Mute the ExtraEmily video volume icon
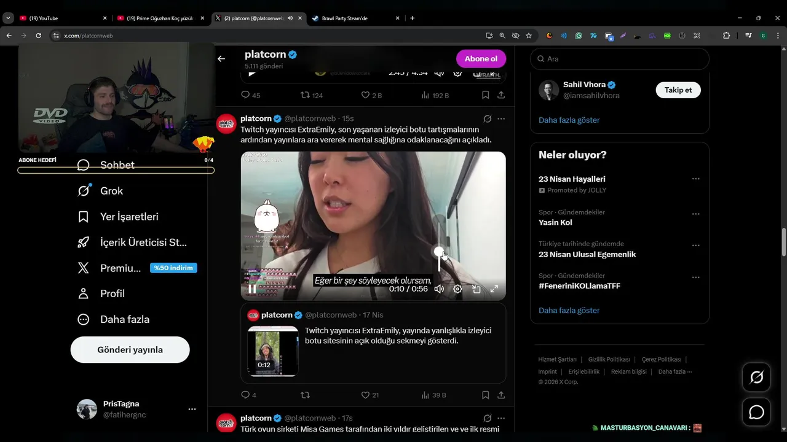This screenshot has width=787, height=442. point(439,289)
